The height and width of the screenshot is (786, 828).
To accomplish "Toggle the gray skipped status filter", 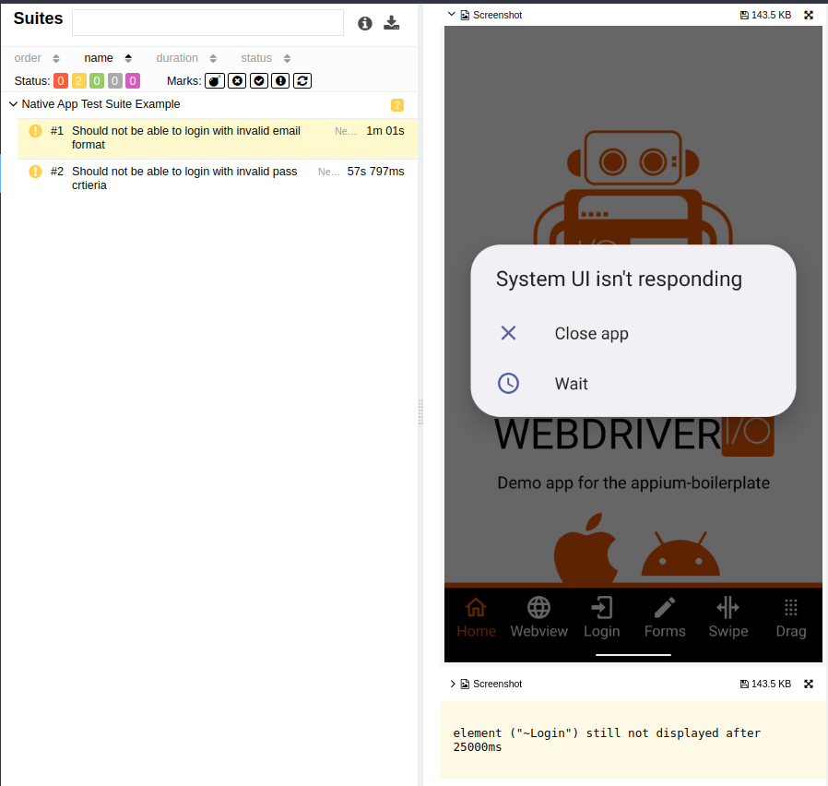I will pyautogui.click(x=114, y=81).
